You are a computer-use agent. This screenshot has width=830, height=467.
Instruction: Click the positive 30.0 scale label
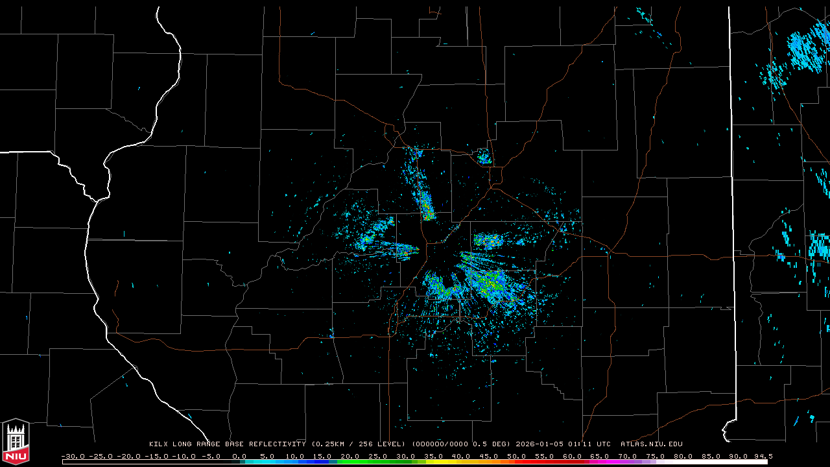tap(405, 456)
